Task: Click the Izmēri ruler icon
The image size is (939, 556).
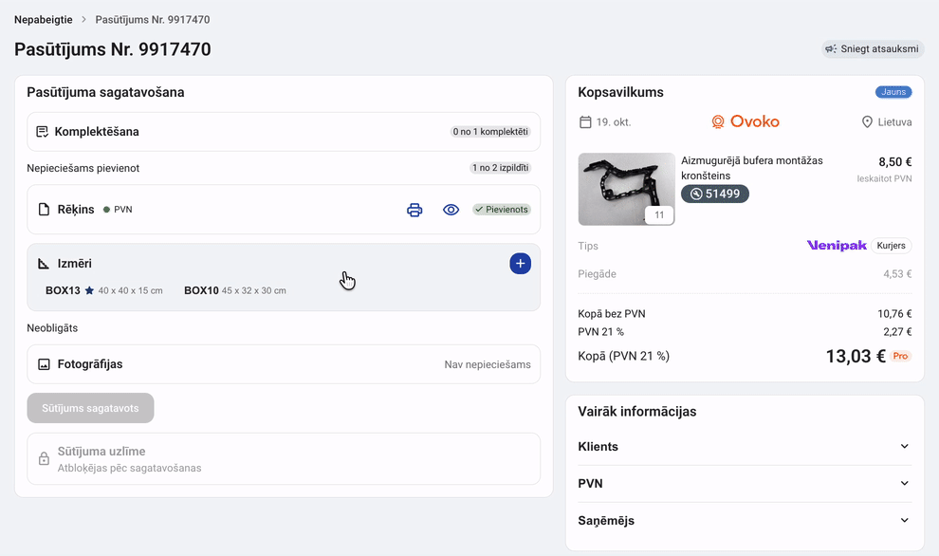Action: coord(44,264)
